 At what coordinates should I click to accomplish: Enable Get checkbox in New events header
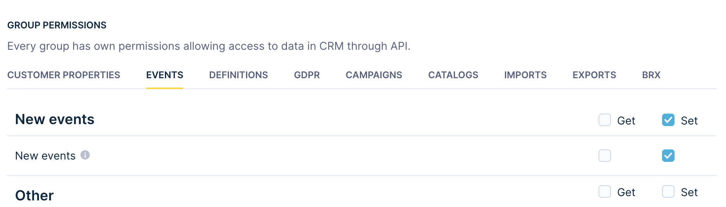(604, 120)
